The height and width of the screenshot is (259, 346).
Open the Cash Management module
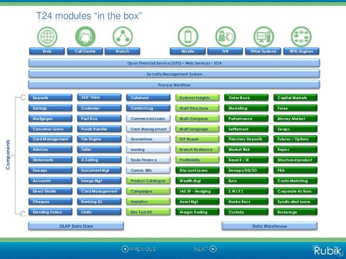[x=148, y=129]
